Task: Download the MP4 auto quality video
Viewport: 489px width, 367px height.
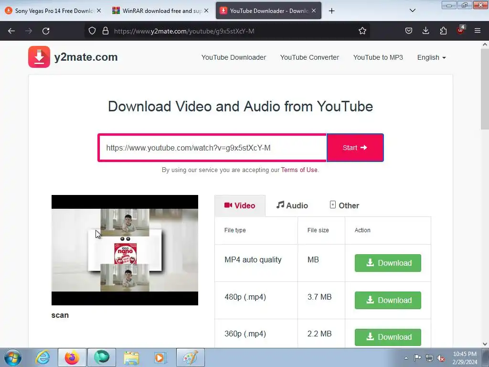Action: coord(388,263)
